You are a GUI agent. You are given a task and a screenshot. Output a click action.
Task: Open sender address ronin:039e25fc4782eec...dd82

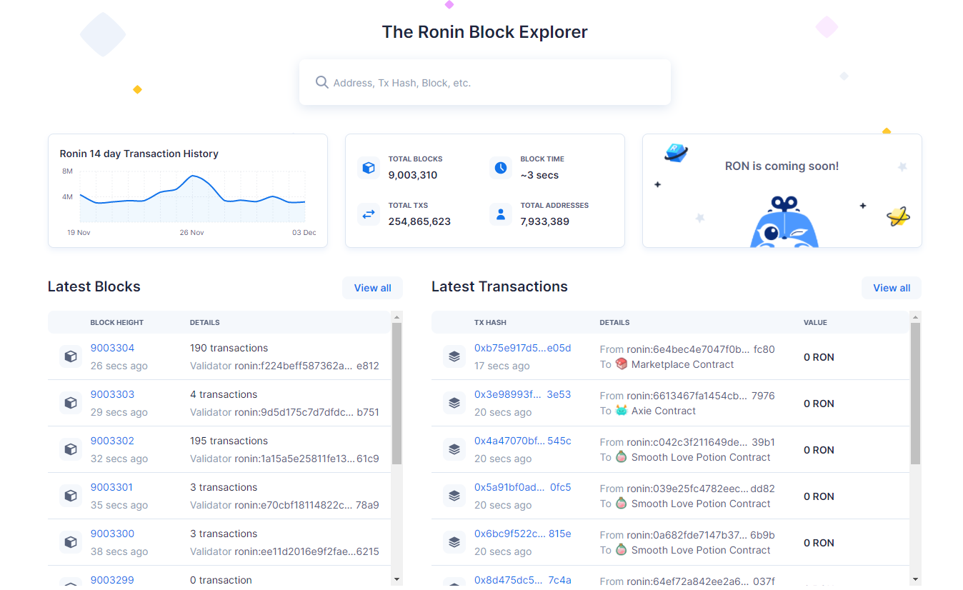[x=701, y=489]
